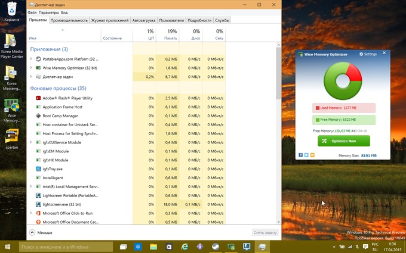The width and height of the screenshot is (406, 253).
Task: Switch to the Производительность tab
Action: (x=69, y=20)
